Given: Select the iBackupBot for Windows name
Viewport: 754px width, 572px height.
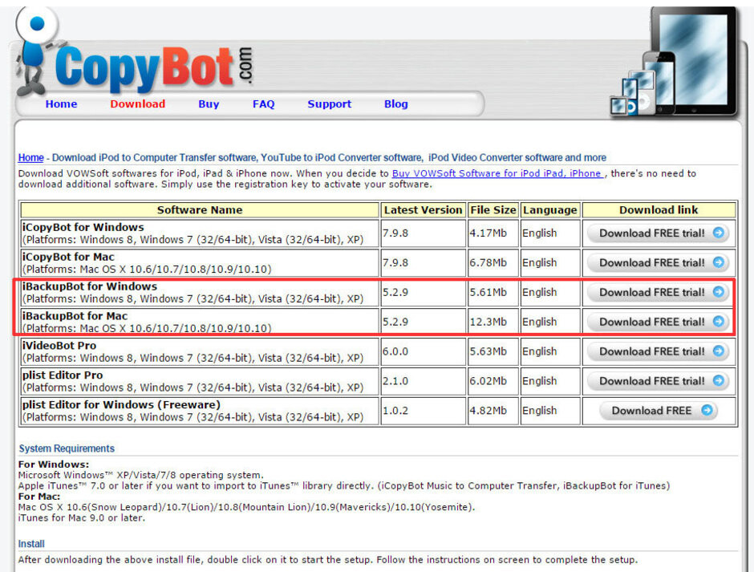Looking at the screenshot, I should coord(90,286).
